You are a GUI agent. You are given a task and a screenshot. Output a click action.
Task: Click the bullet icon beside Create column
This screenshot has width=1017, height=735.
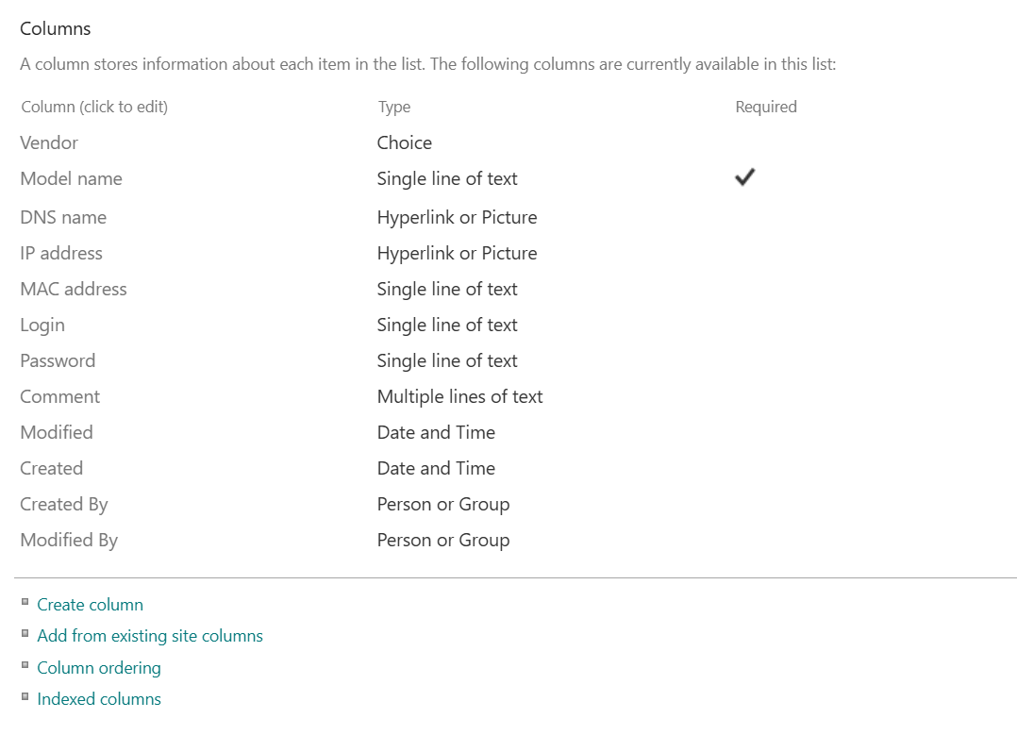coord(25,602)
